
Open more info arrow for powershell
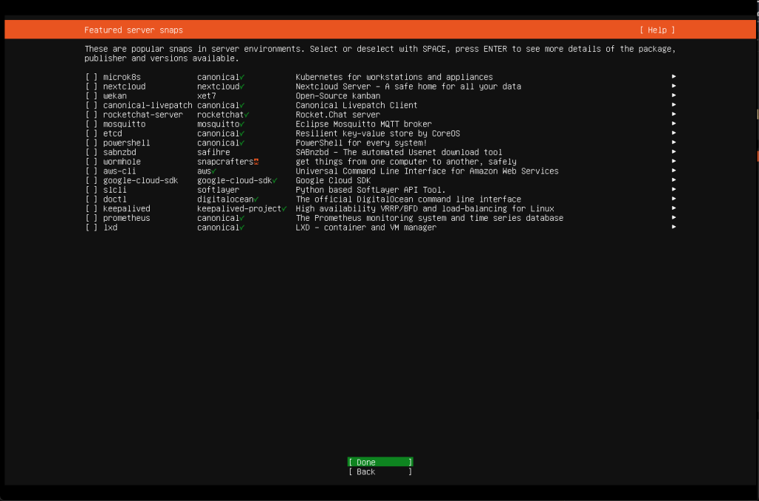point(674,142)
